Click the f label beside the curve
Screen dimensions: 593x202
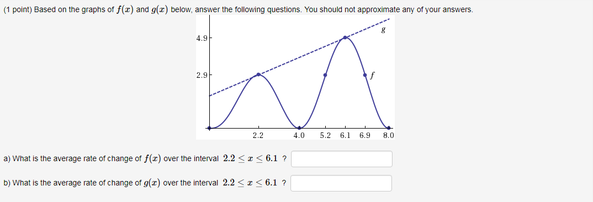373,75
